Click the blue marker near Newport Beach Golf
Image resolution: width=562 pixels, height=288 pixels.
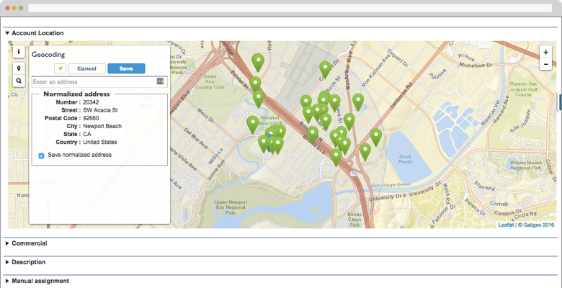[x=269, y=137]
